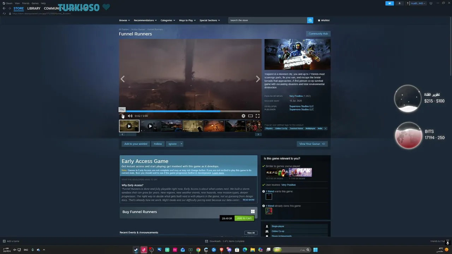Show the previous media item
Screen dimensions: 452x254
(123, 79)
